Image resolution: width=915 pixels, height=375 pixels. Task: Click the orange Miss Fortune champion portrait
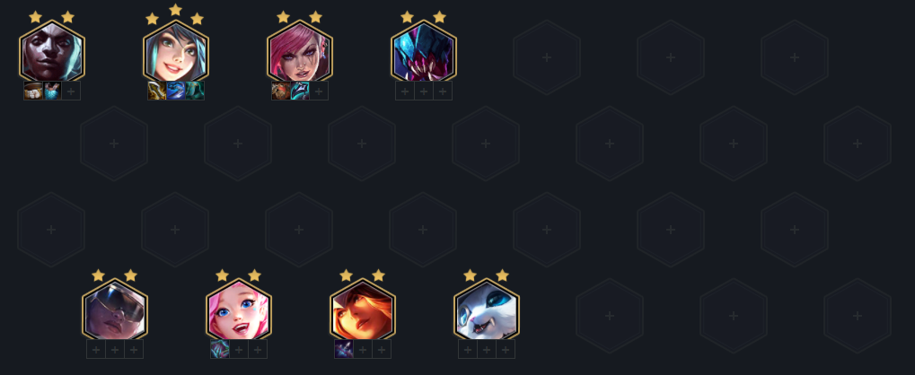point(363,310)
